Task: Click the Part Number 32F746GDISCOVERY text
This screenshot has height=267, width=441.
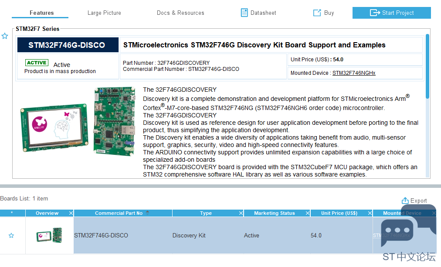Action: pos(166,63)
